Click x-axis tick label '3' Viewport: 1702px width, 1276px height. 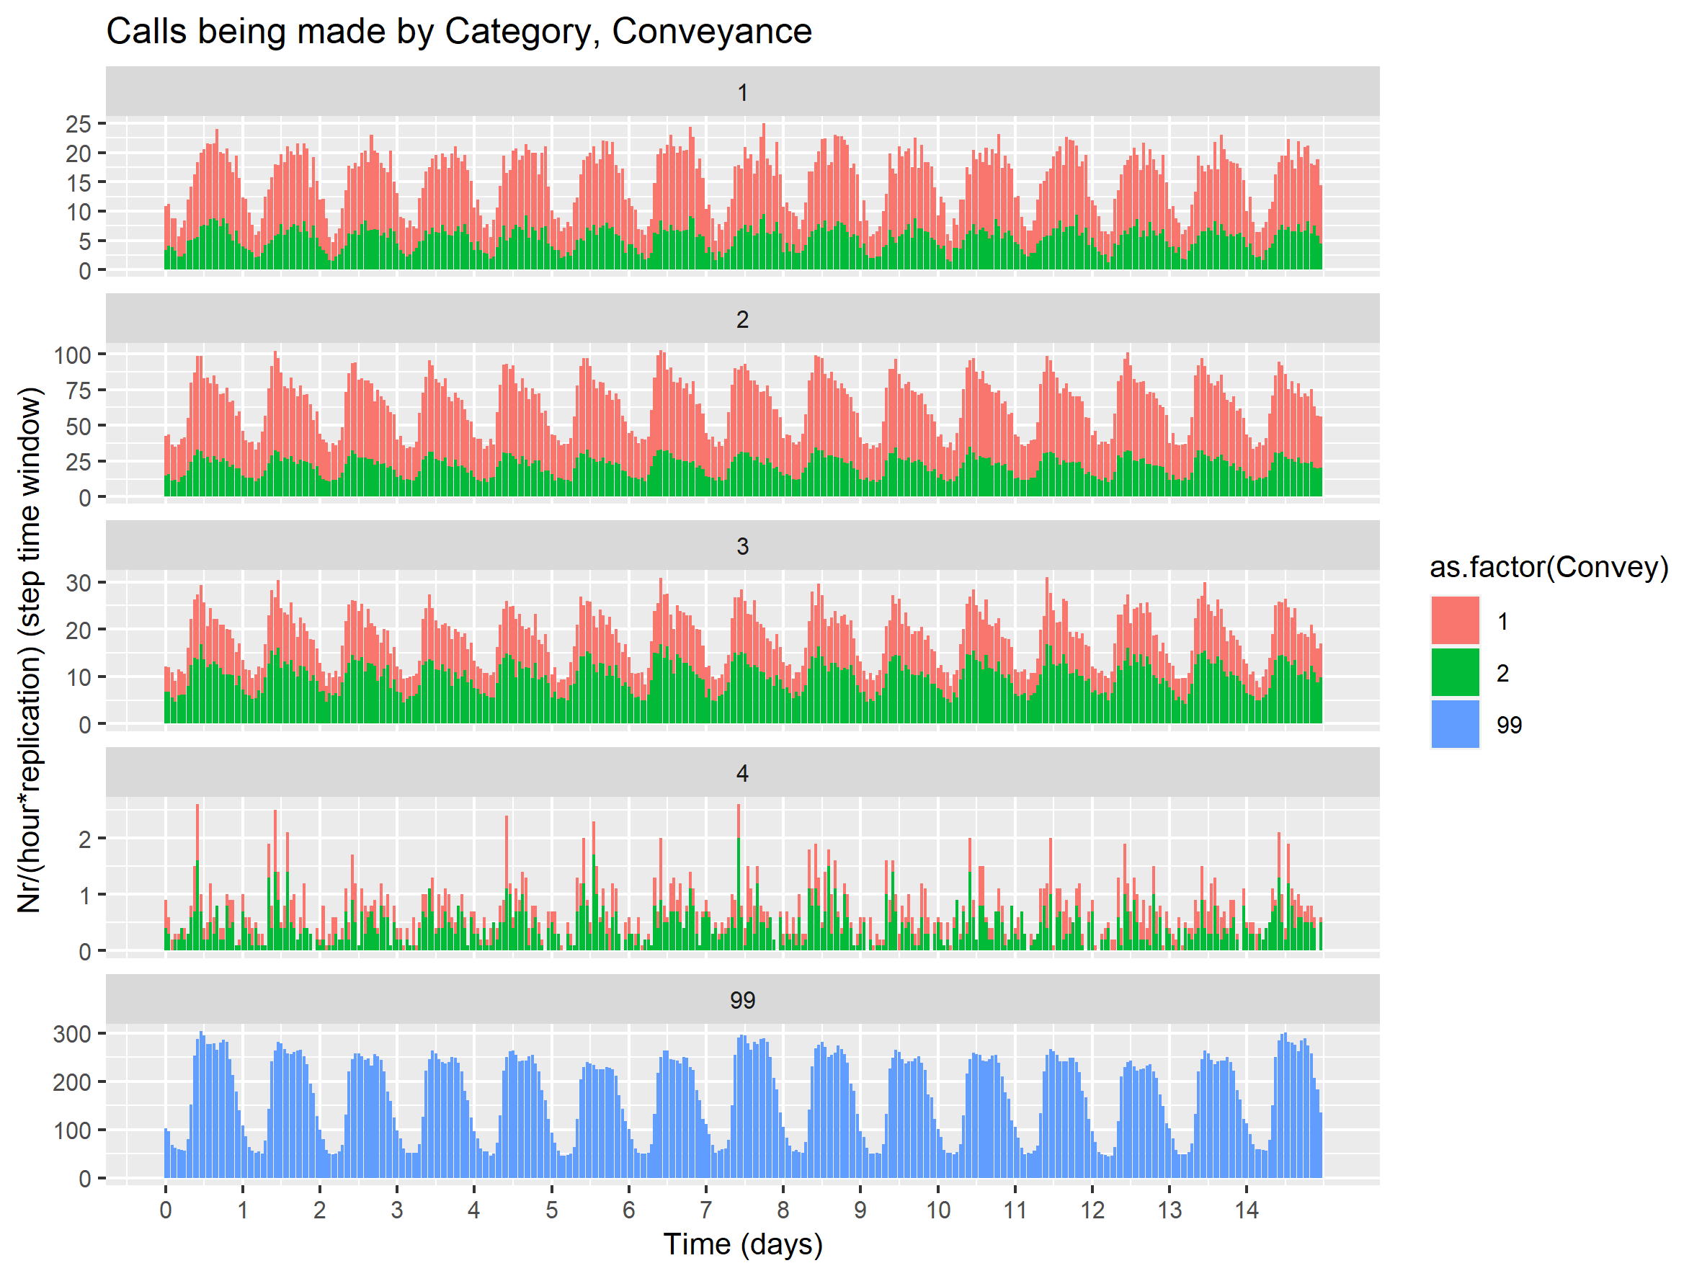(397, 1210)
